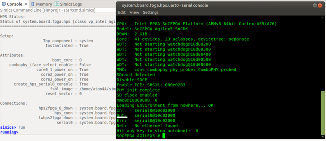Close the Console tab
The image size is (326, 141).
click(x=26, y=4)
